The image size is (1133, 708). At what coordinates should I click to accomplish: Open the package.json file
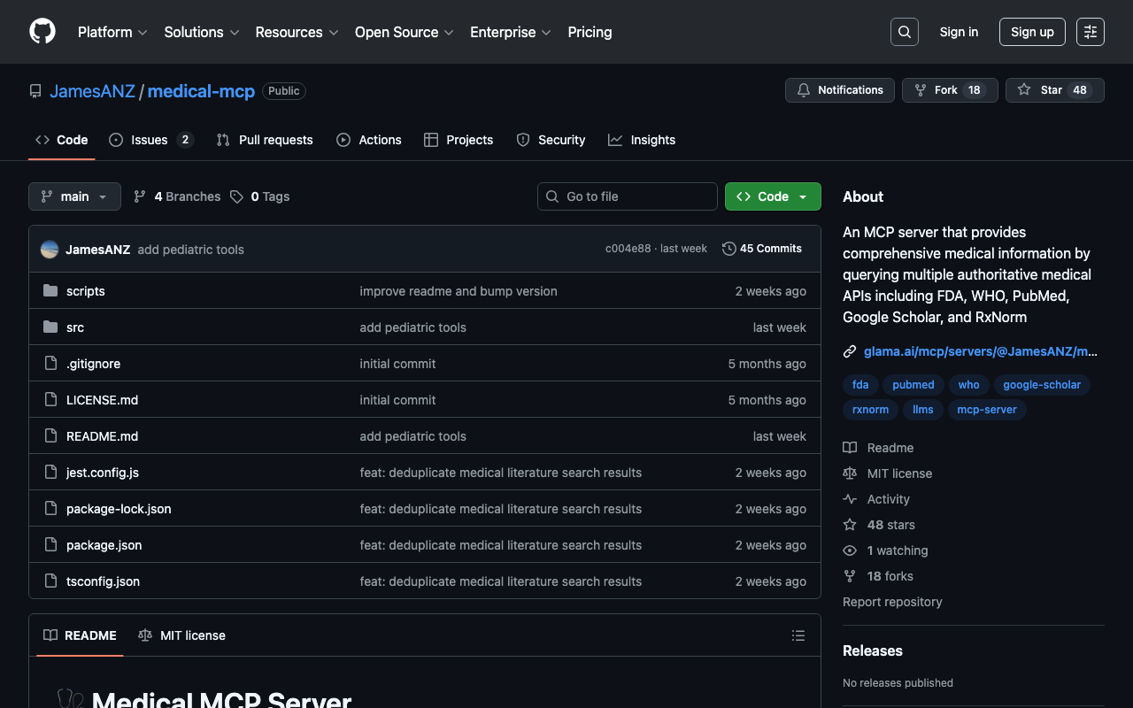point(104,545)
